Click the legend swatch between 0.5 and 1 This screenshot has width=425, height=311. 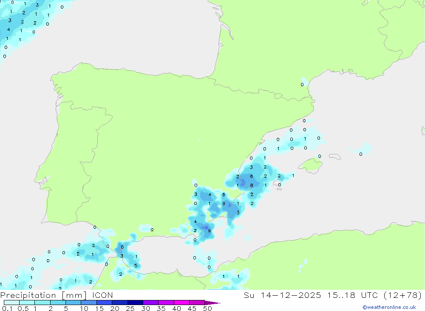pyautogui.click(x=27, y=303)
